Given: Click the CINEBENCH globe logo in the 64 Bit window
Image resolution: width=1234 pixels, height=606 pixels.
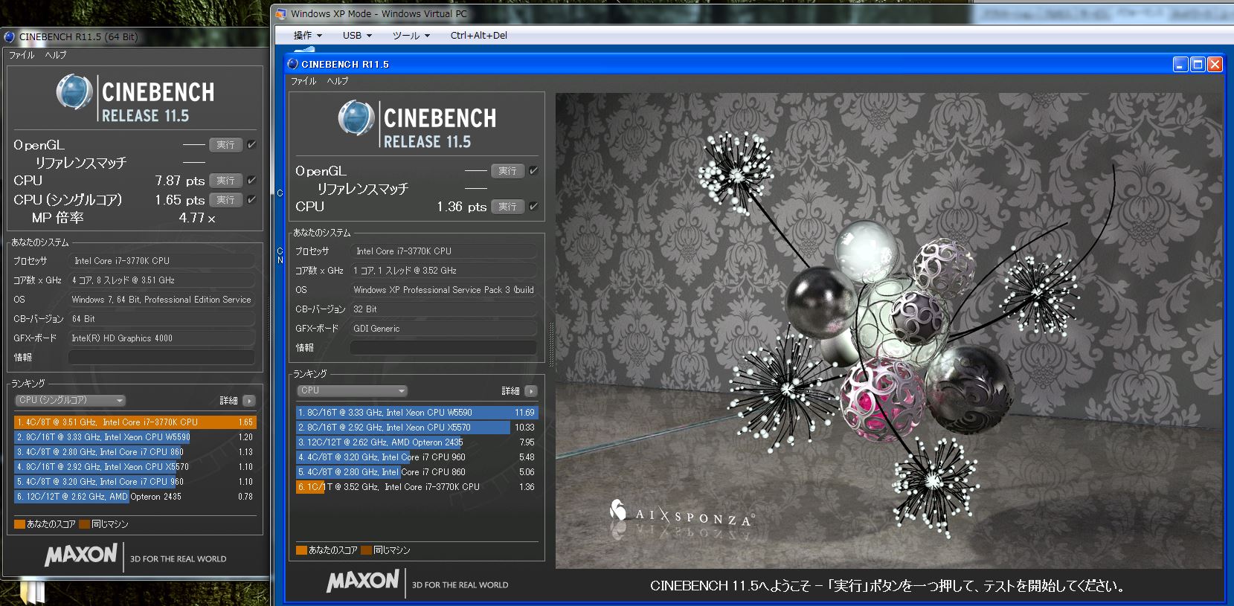Looking at the screenshot, I should pyautogui.click(x=74, y=93).
